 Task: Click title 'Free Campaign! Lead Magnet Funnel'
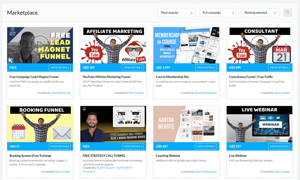34,77
